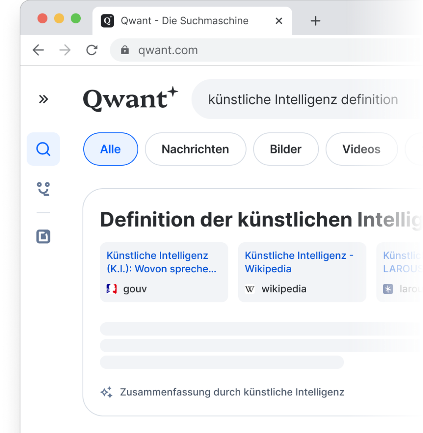Select the Alle filter tab
The height and width of the screenshot is (433, 423).
110,149
